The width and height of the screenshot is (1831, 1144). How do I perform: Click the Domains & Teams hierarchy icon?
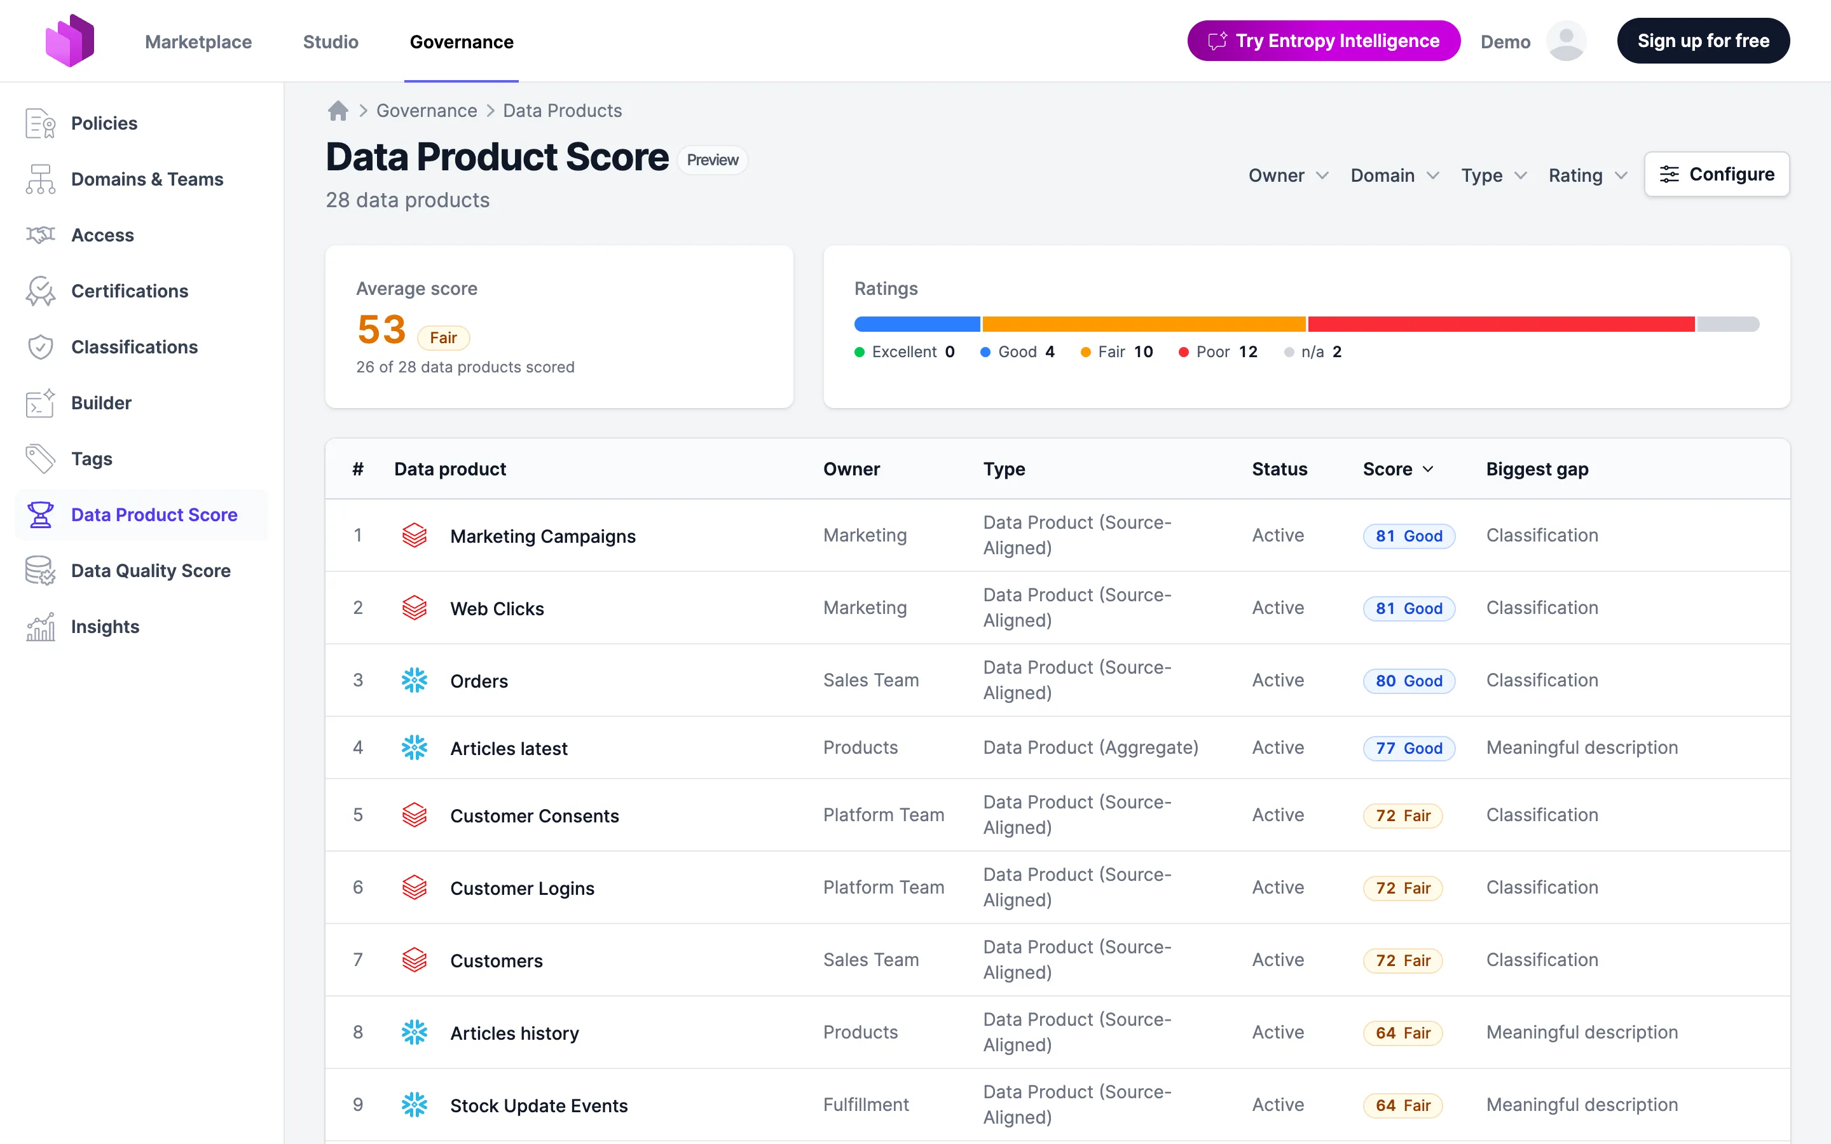(x=40, y=179)
